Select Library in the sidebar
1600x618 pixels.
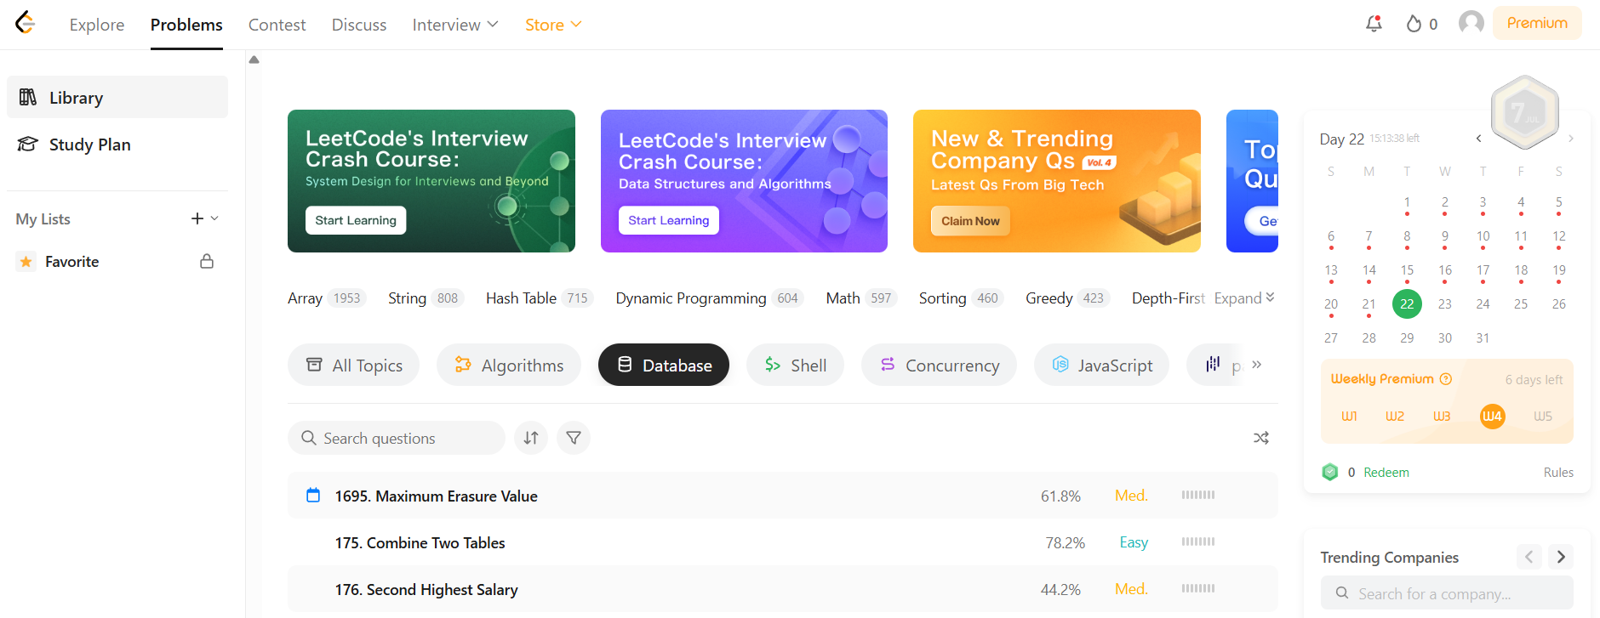[x=117, y=97]
